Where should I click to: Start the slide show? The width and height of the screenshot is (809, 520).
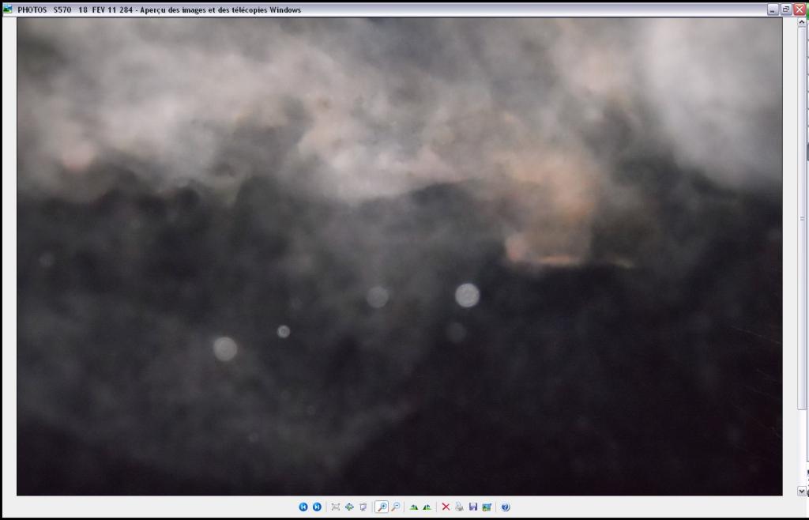click(363, 507)
